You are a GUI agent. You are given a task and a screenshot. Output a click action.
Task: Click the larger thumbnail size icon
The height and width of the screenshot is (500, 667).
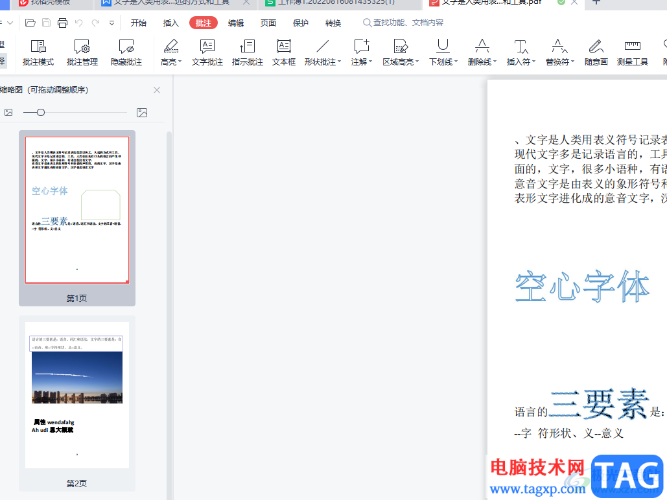pyautogui.click(x=142, y=113)
